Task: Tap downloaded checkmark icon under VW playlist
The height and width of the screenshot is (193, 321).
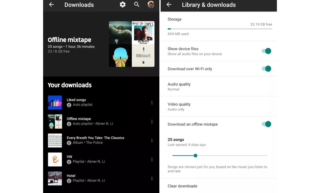Action: pyautogui.click(x=69, y=162)
